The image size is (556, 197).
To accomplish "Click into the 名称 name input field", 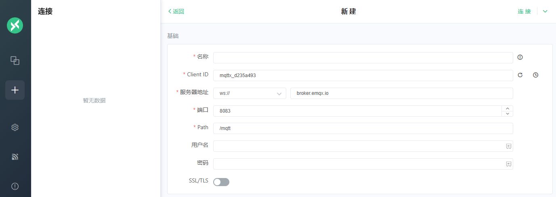I will coord(363,58).
